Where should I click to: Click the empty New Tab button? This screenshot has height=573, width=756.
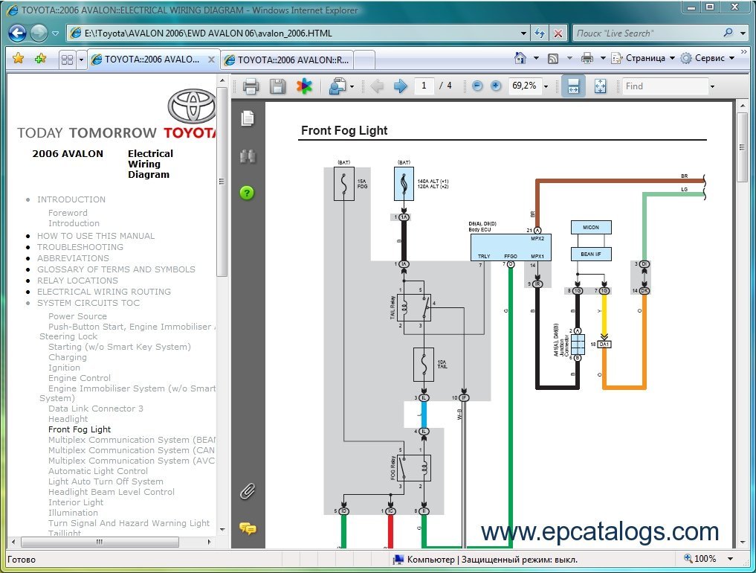coord(364,60)
